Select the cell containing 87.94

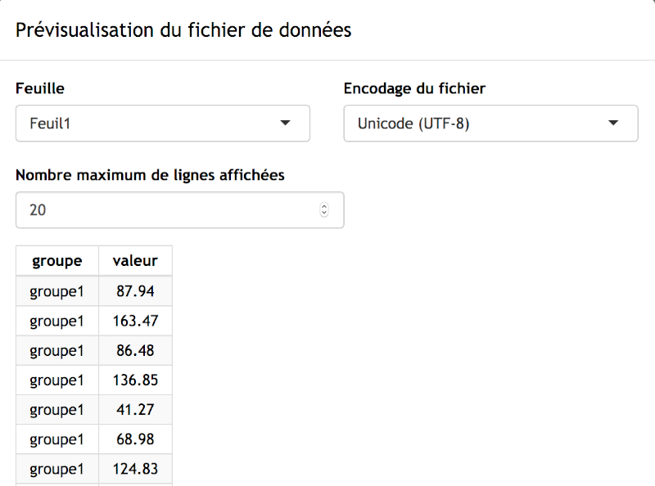[135, 290]
